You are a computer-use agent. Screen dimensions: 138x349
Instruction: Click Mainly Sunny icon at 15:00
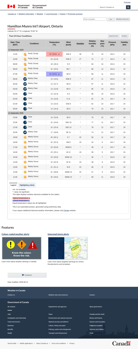pos(25,157)
